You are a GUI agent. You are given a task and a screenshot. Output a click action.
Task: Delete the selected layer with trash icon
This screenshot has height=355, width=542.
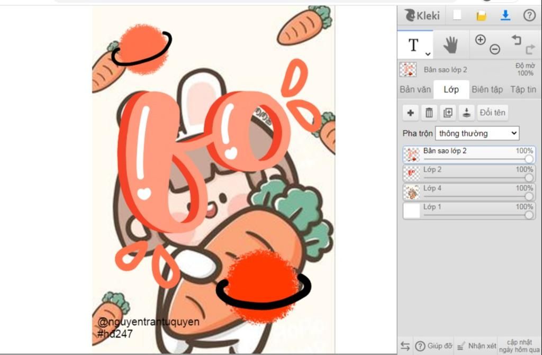(429, 113)
